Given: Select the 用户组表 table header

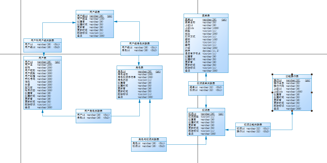Looking at the screenshot, I should (95, 12).
